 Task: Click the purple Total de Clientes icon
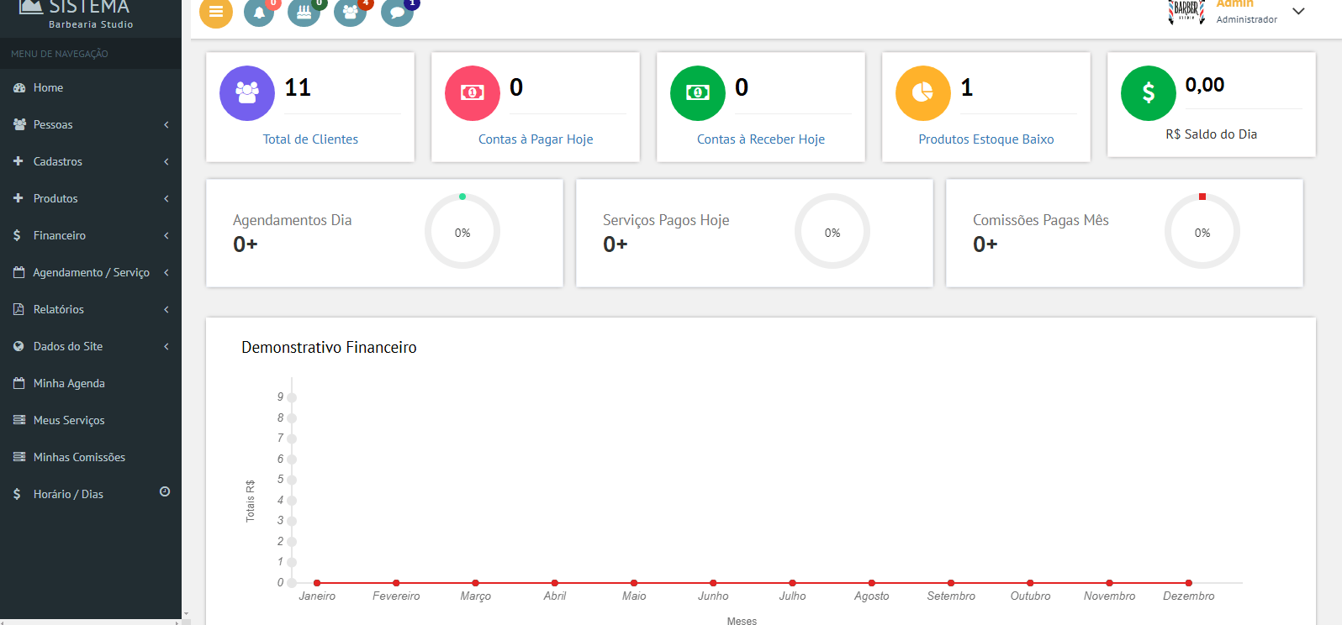[247, 93]
